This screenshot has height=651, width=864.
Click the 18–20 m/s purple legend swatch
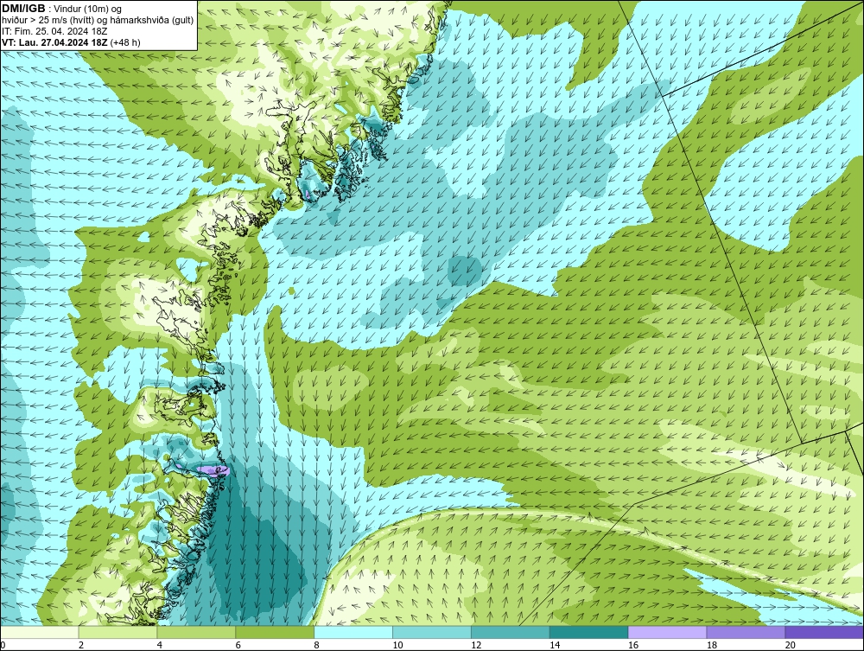point(746,632)
